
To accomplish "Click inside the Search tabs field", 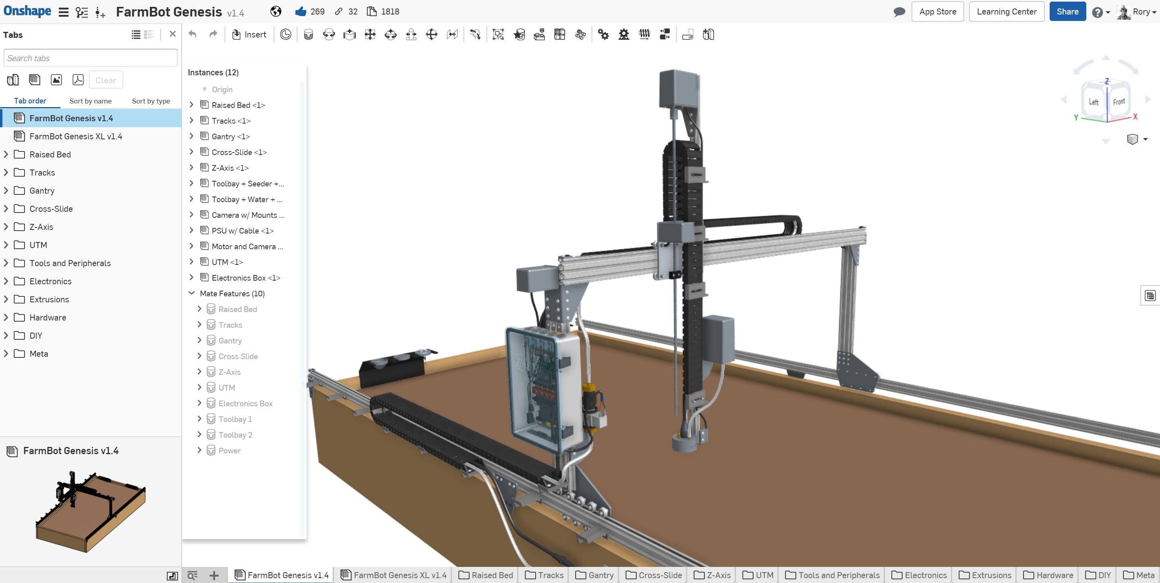I will (x=90, y=58).
